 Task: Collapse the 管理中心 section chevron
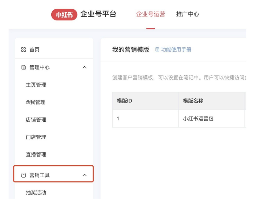(x=84, y=67)
